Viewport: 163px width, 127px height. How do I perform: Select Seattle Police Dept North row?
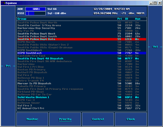click(82, 23)
